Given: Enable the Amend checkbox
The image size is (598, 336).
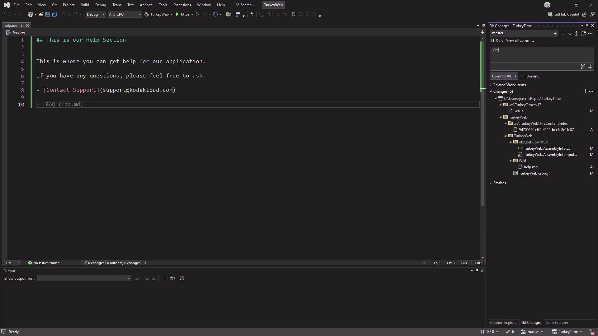Looking at the screenshot, I should pos(524,76).
